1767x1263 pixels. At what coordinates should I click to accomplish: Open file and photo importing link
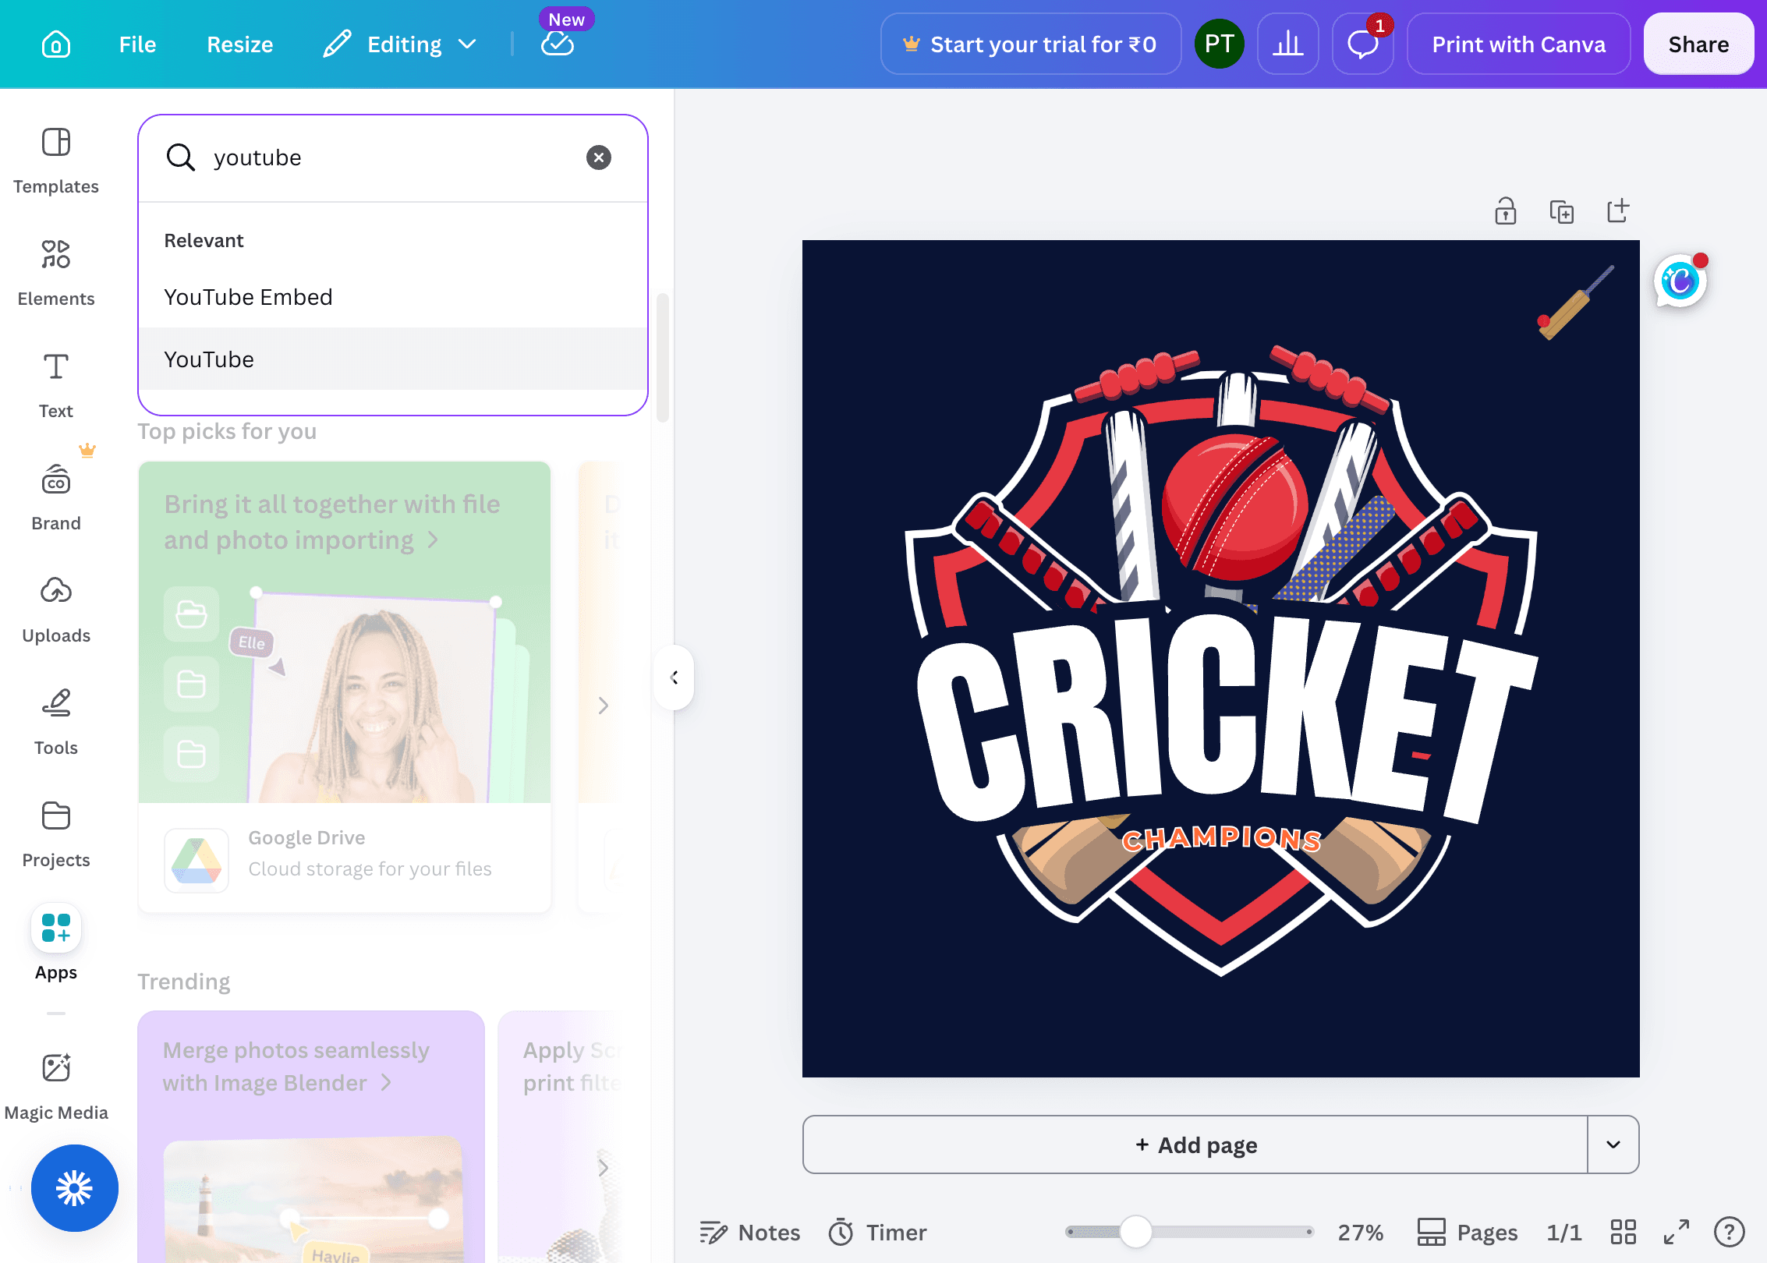331,522
